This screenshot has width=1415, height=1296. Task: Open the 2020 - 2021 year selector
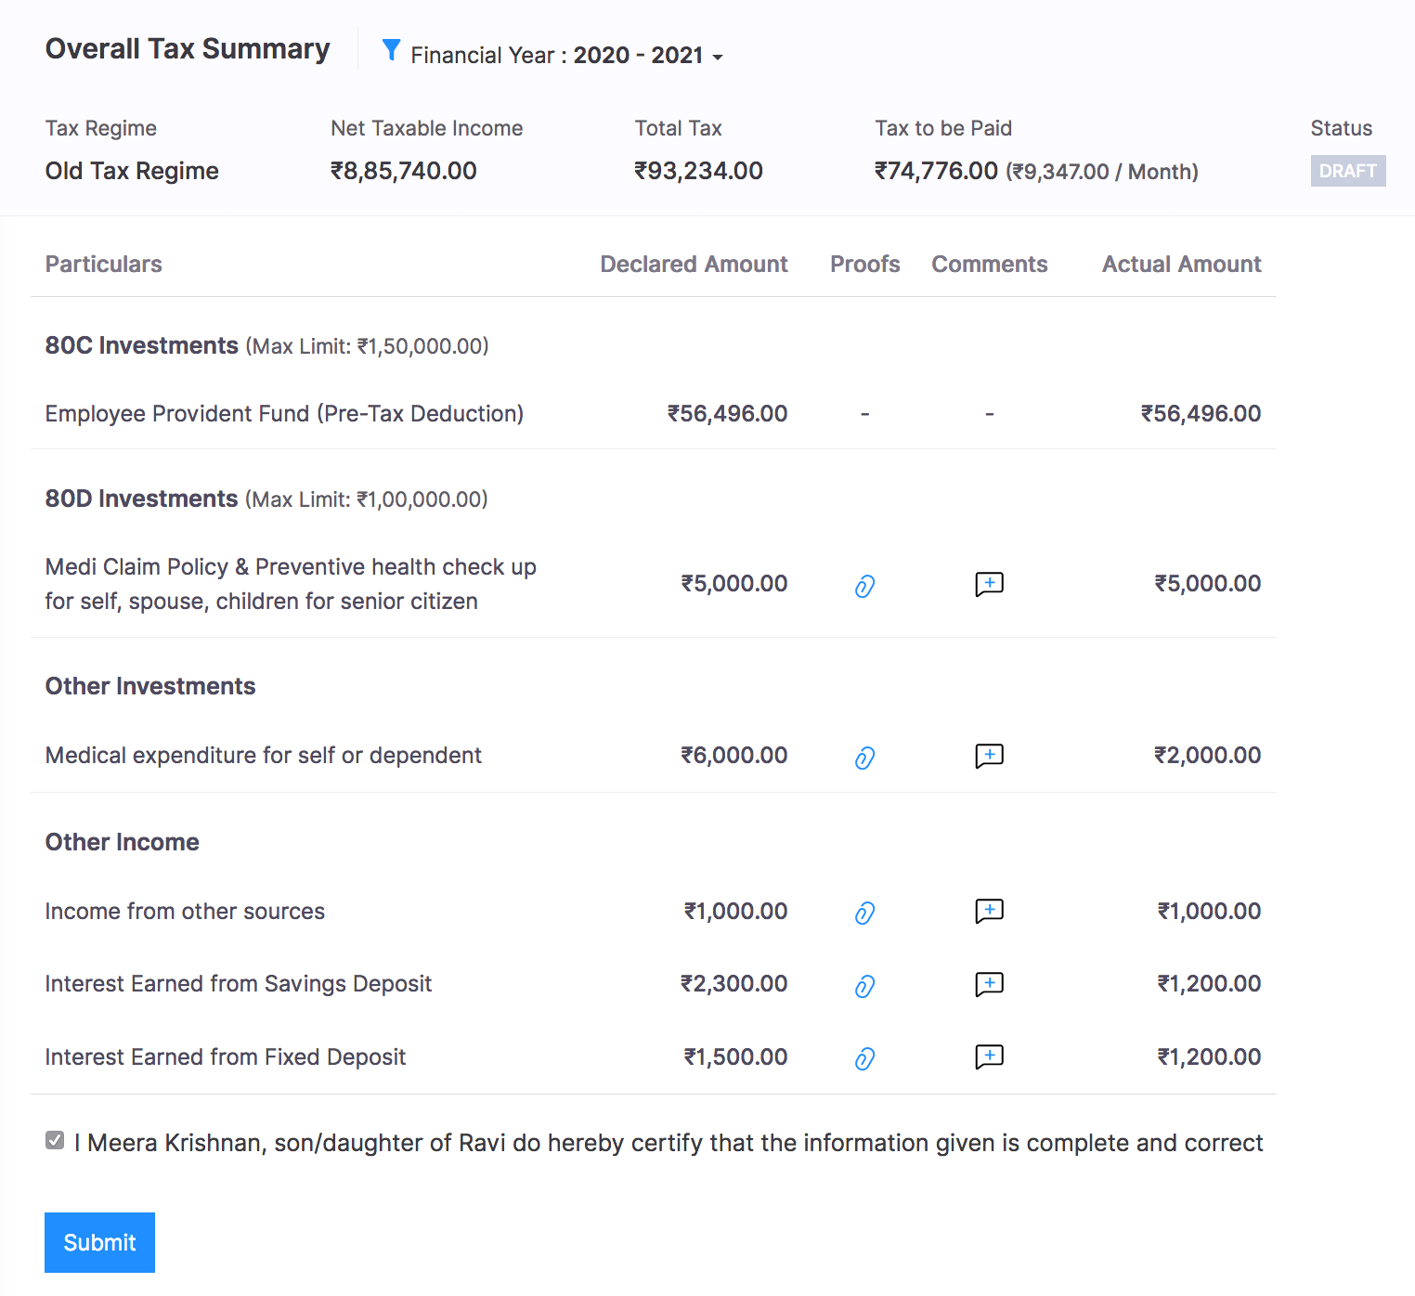[x=638, y=56]
